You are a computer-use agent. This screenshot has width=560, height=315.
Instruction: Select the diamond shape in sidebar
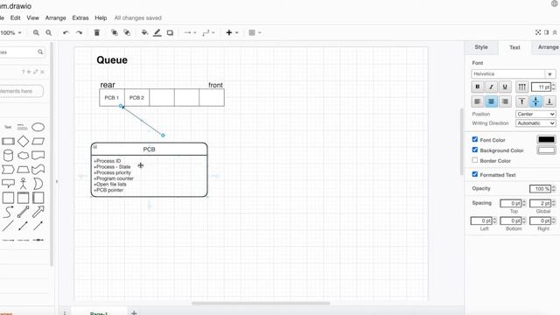pyautogui.click(x=24, y=141)
